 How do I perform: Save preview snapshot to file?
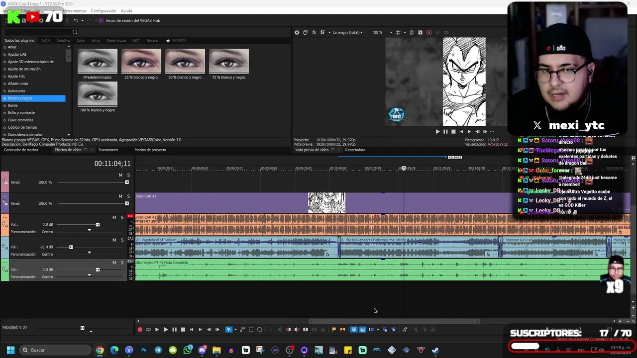click(x=420, y=32)
